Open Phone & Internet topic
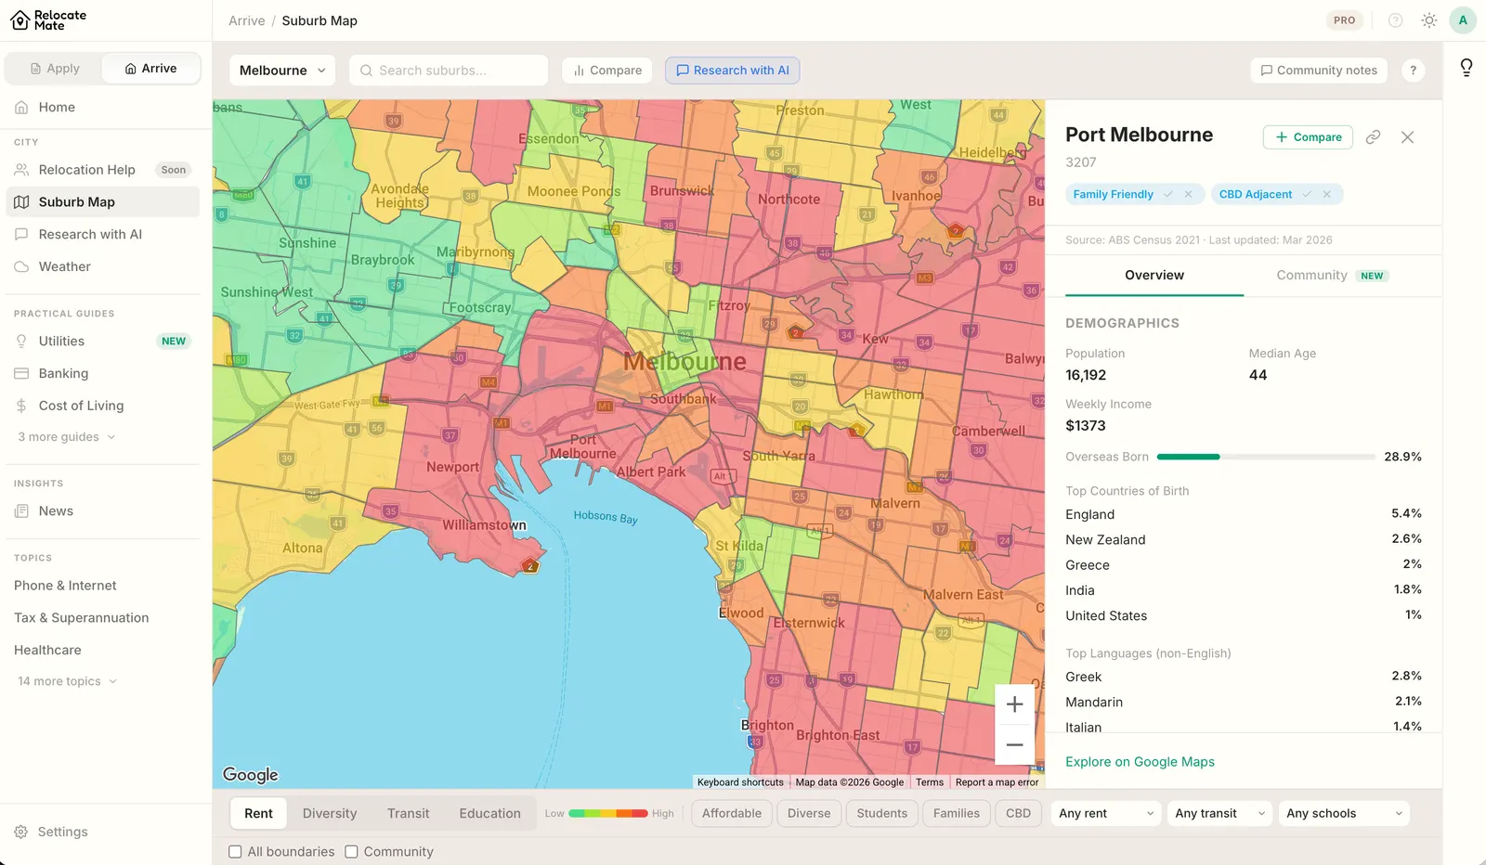 pyautogui.click(x=65, y=586)
